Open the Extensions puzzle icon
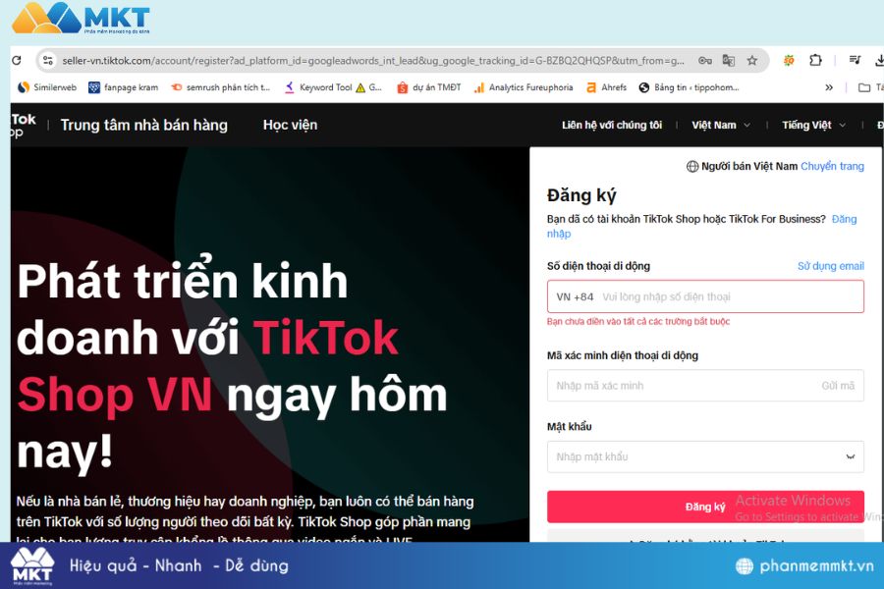Screen dimensions: 884x589 (x=815, y=60)
